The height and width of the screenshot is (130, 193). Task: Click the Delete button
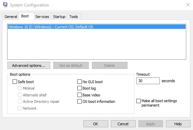click(110, 65)
